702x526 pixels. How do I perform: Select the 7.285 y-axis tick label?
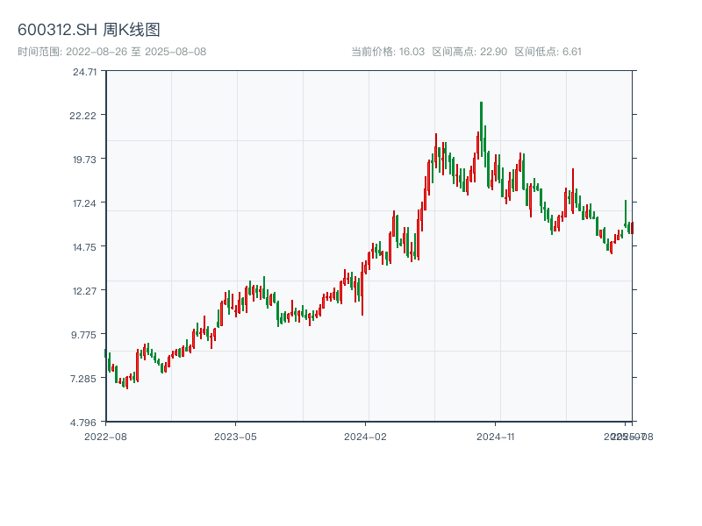point(84,379)
